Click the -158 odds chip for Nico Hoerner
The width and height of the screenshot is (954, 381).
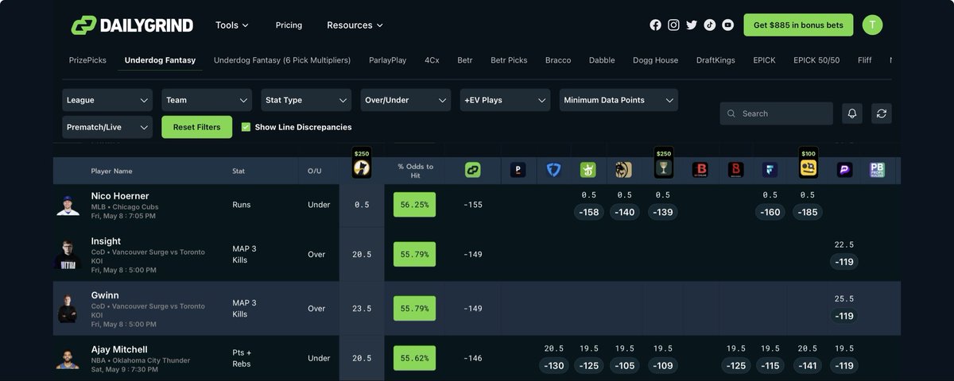click(x=588, y=212)
